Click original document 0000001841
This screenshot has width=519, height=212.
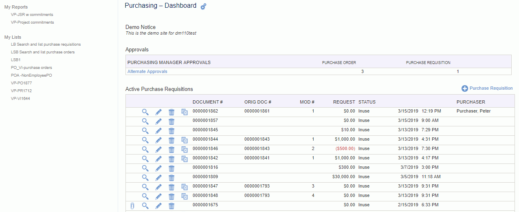257,158
